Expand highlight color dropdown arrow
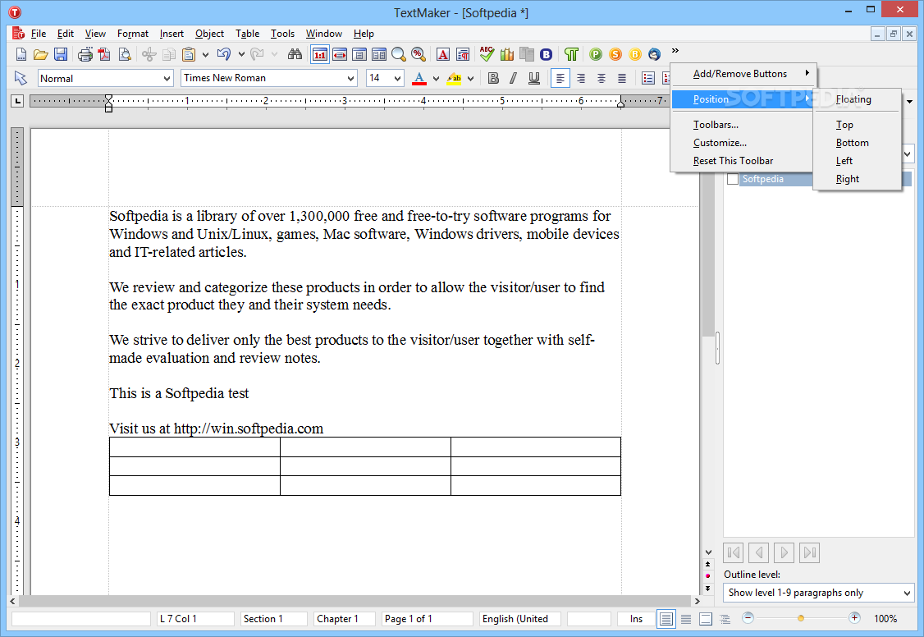Image resolution: width=924 pixels, height=637 pixels. (470, 78)
